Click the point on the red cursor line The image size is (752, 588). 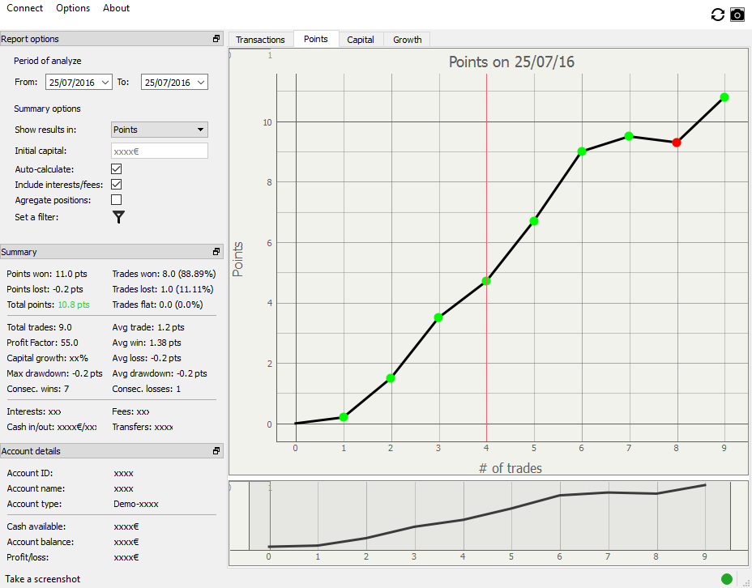pyautogui.click(x=486, y=281)
